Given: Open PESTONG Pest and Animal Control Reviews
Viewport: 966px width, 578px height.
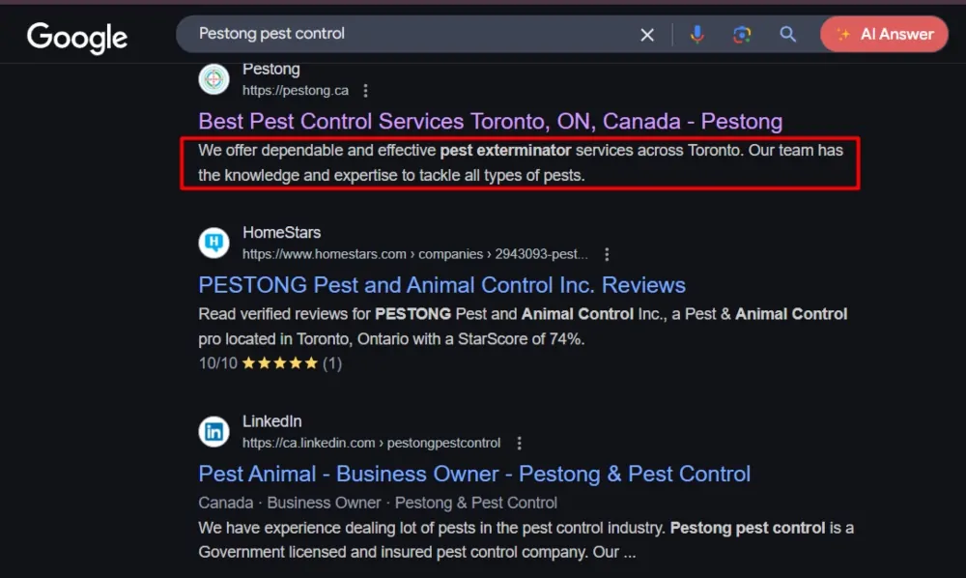Looking at the screenshot, I should tap(441, 285).
